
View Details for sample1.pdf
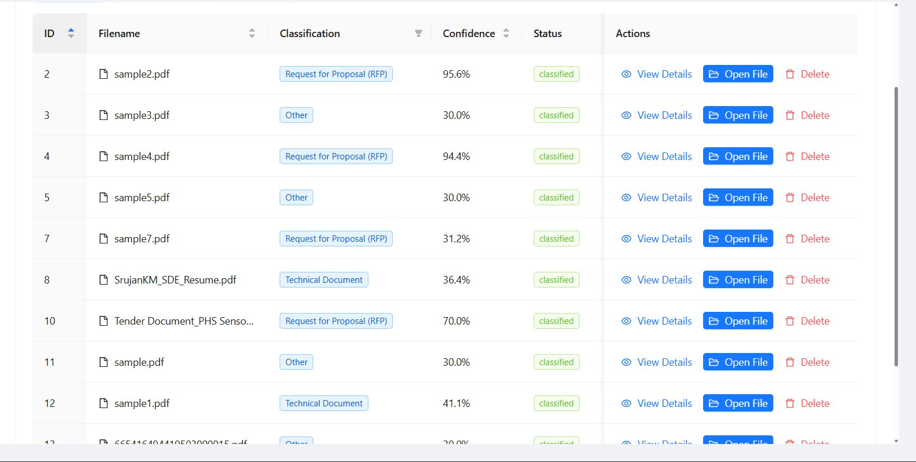click(x=657, y=403)
